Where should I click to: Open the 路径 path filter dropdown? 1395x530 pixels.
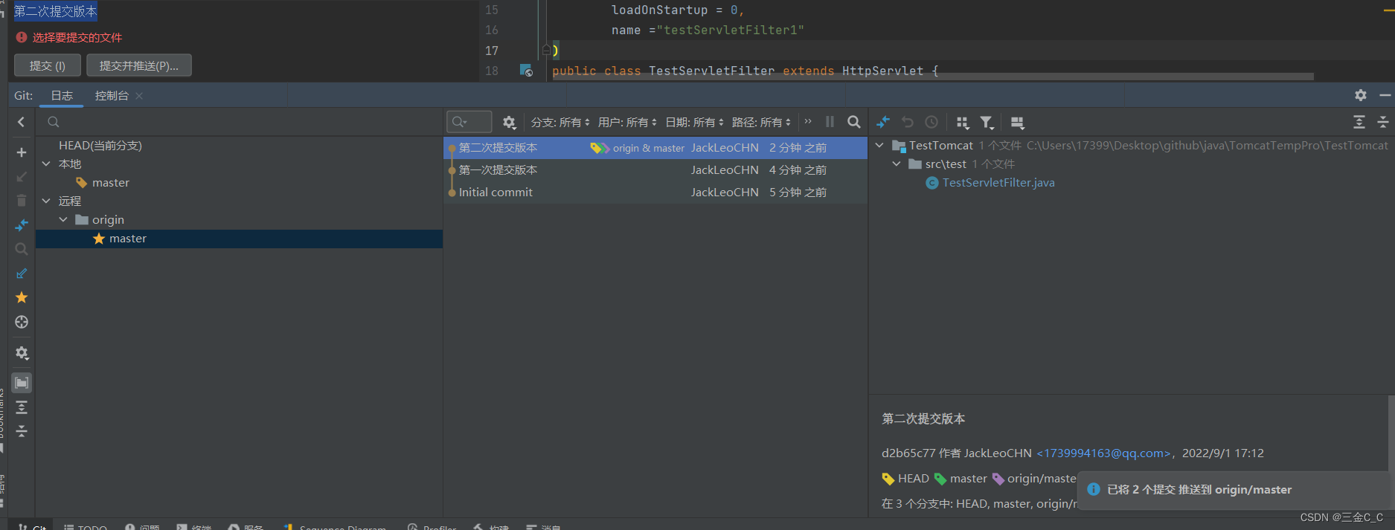coord(761,122)
